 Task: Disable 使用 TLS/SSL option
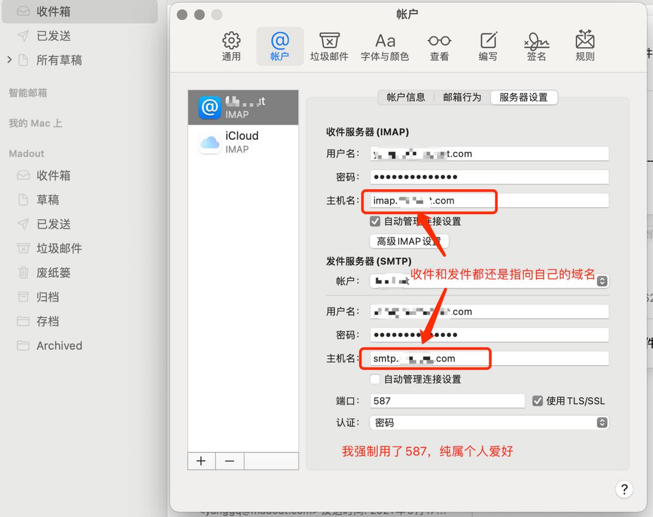(x=538, y=401)
